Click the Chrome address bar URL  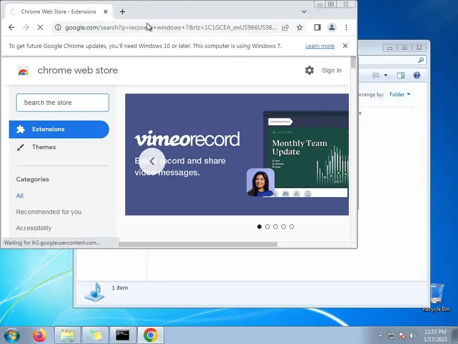[171, 27]
